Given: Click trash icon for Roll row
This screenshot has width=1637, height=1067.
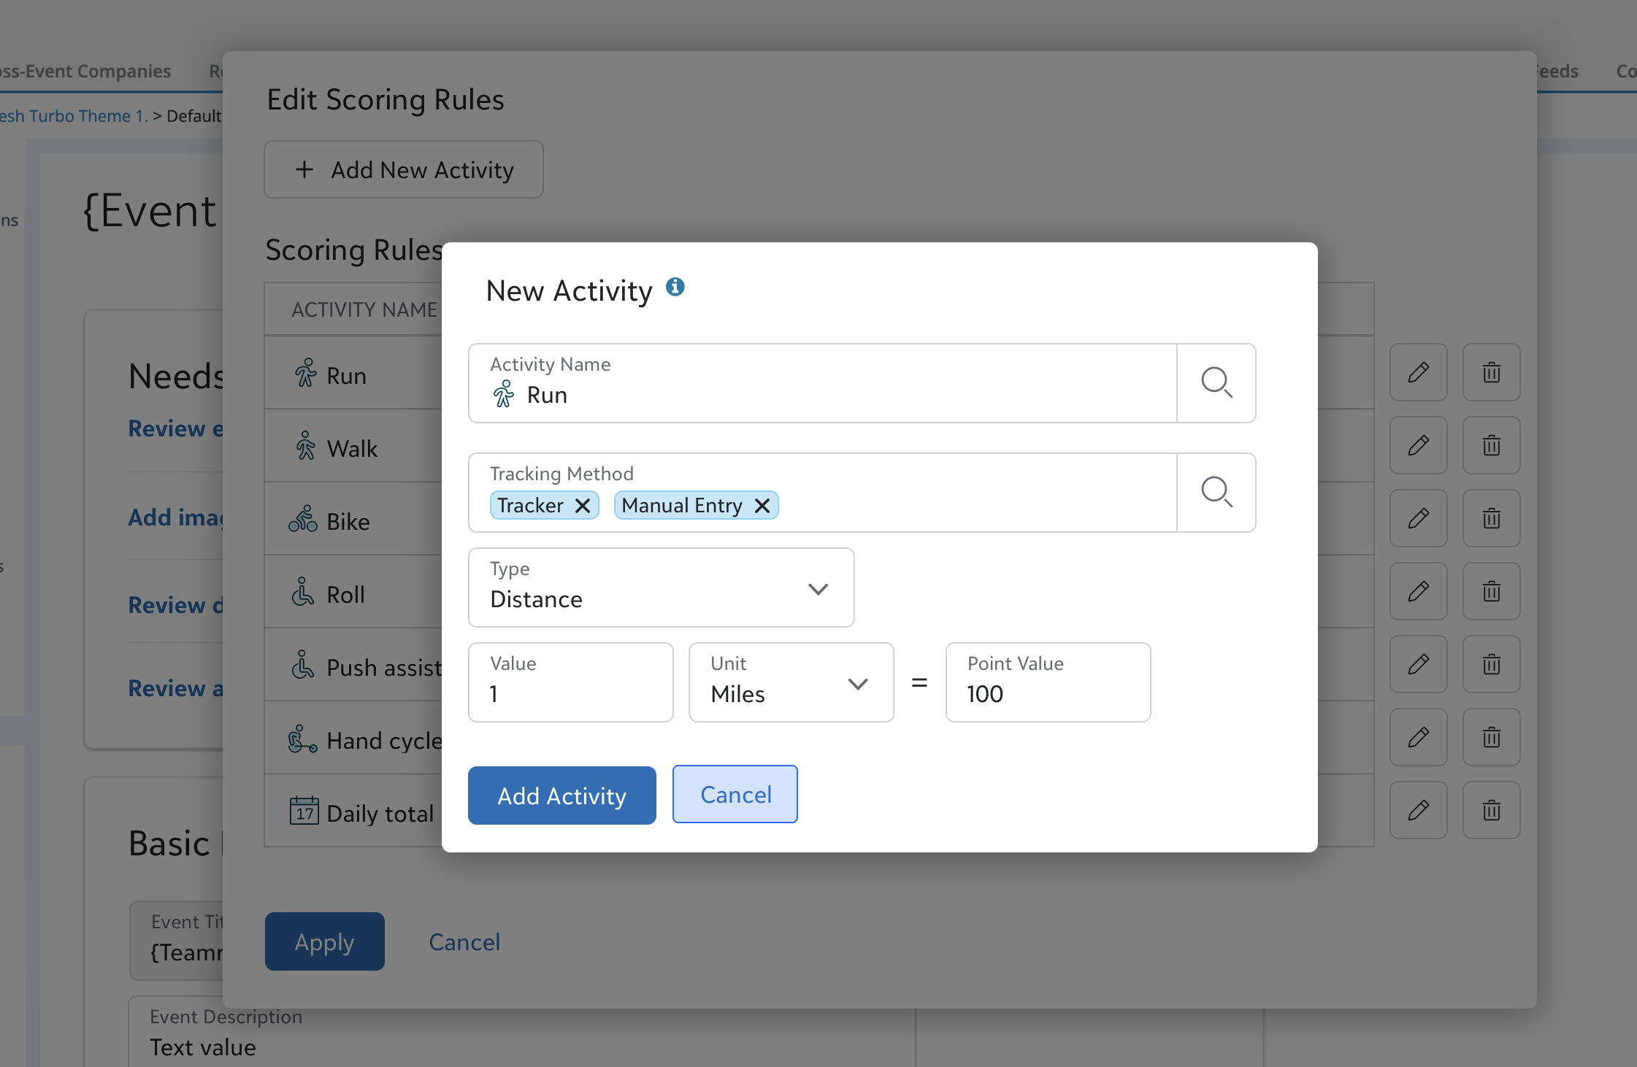Looking at the screenshot, I should tap(1491, 591).
